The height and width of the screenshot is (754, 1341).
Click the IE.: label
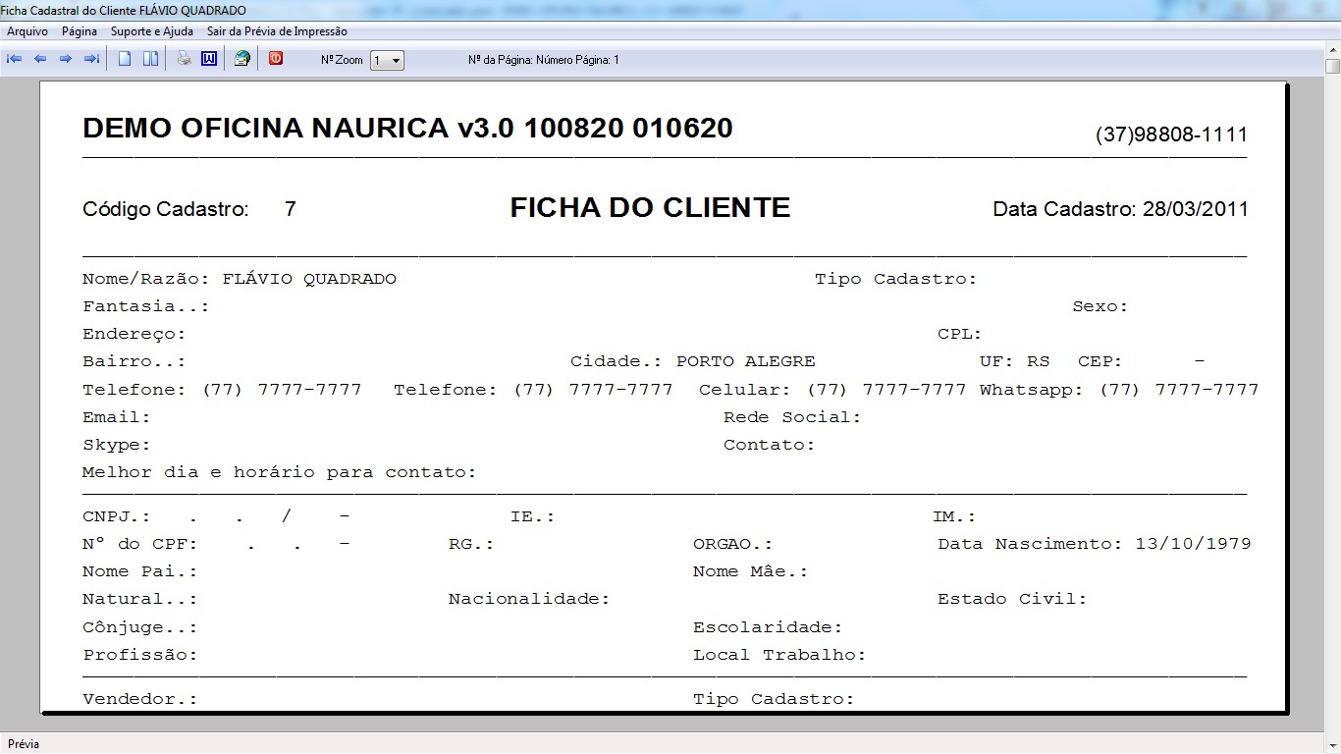click(533, 516)
